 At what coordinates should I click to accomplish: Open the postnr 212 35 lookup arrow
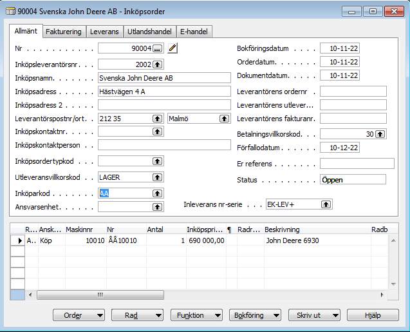point(157,119)
